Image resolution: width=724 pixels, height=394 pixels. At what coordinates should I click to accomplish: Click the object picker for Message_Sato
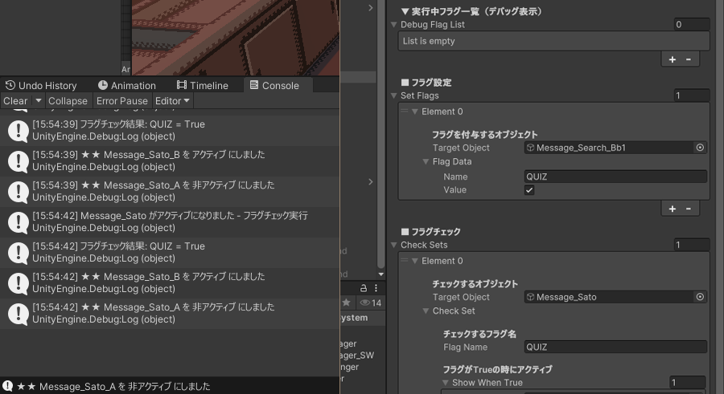coord(700,297)
